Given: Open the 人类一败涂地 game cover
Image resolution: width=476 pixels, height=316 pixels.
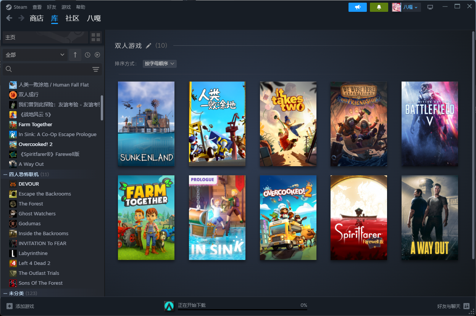Looking at the screenshot, I should [x=217, y=124].
